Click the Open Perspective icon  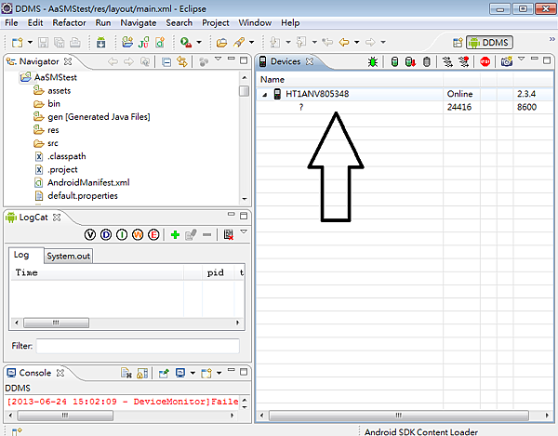pos(458,43)
